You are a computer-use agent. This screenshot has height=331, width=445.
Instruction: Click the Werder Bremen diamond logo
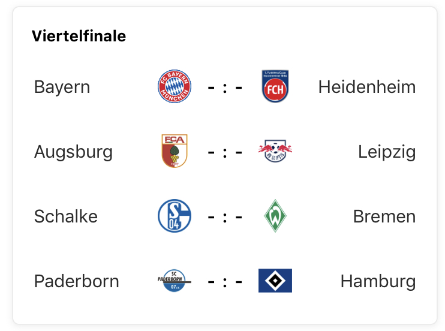point(275,216)
